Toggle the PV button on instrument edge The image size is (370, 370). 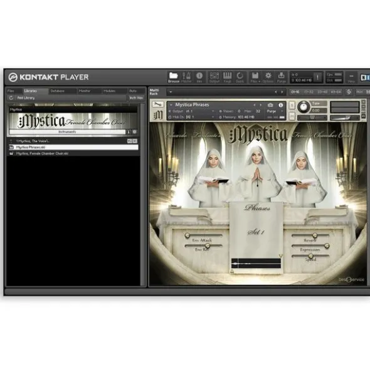pyautogui.click(x=364, y=116)
